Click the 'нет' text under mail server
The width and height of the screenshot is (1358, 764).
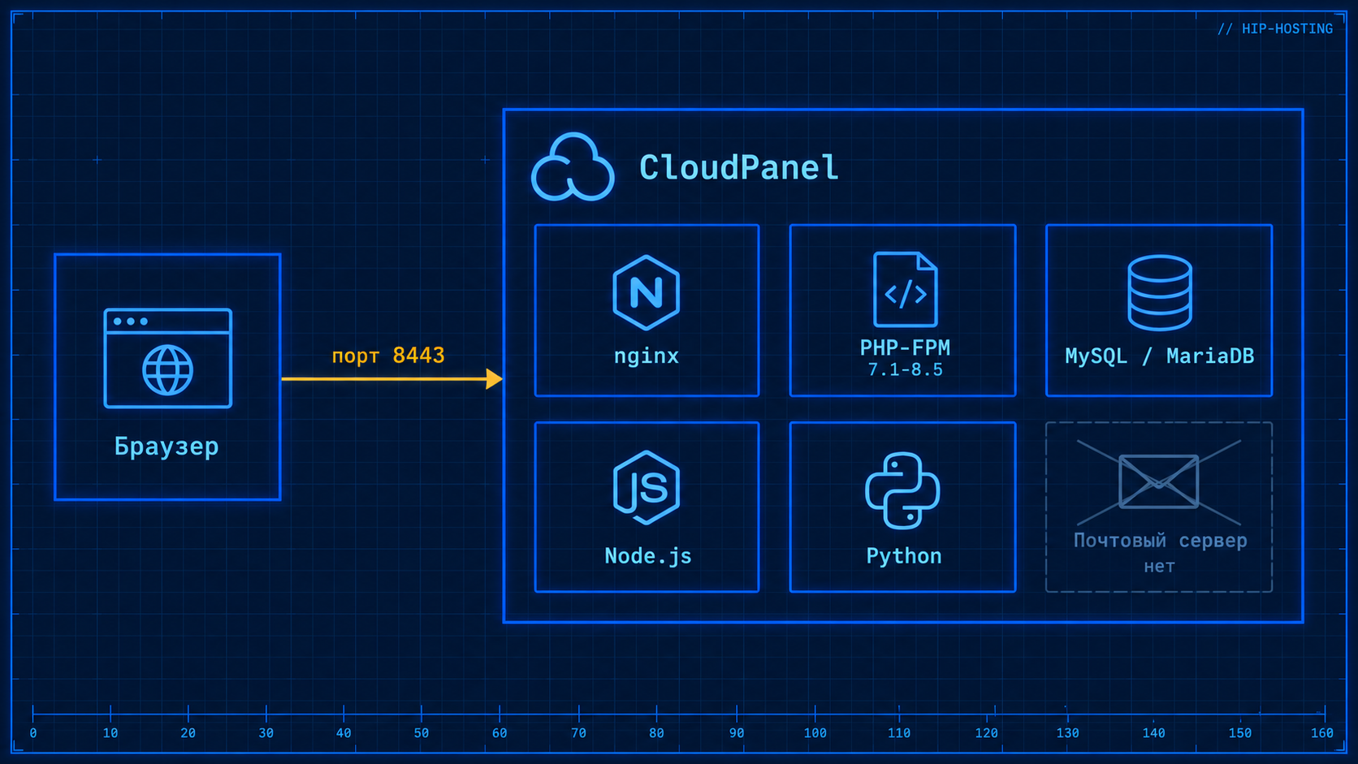pyautogui.click(x=1160, y=567)
